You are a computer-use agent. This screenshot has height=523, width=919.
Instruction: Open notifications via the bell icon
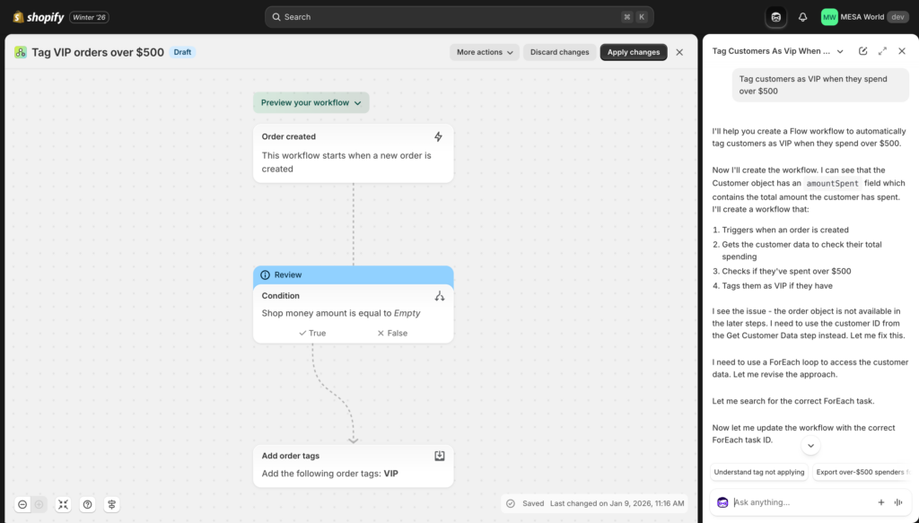pyautogui.click(x=801, y=16)
